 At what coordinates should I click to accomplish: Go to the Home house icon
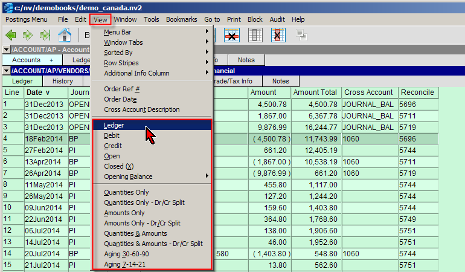coord(64,36)
